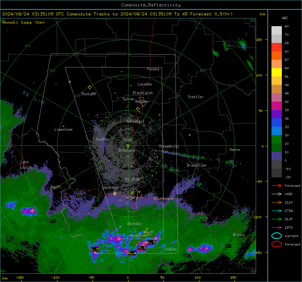Click the Blackfalds city label
The image size is (302, 282).
click(x=143, y=93)
